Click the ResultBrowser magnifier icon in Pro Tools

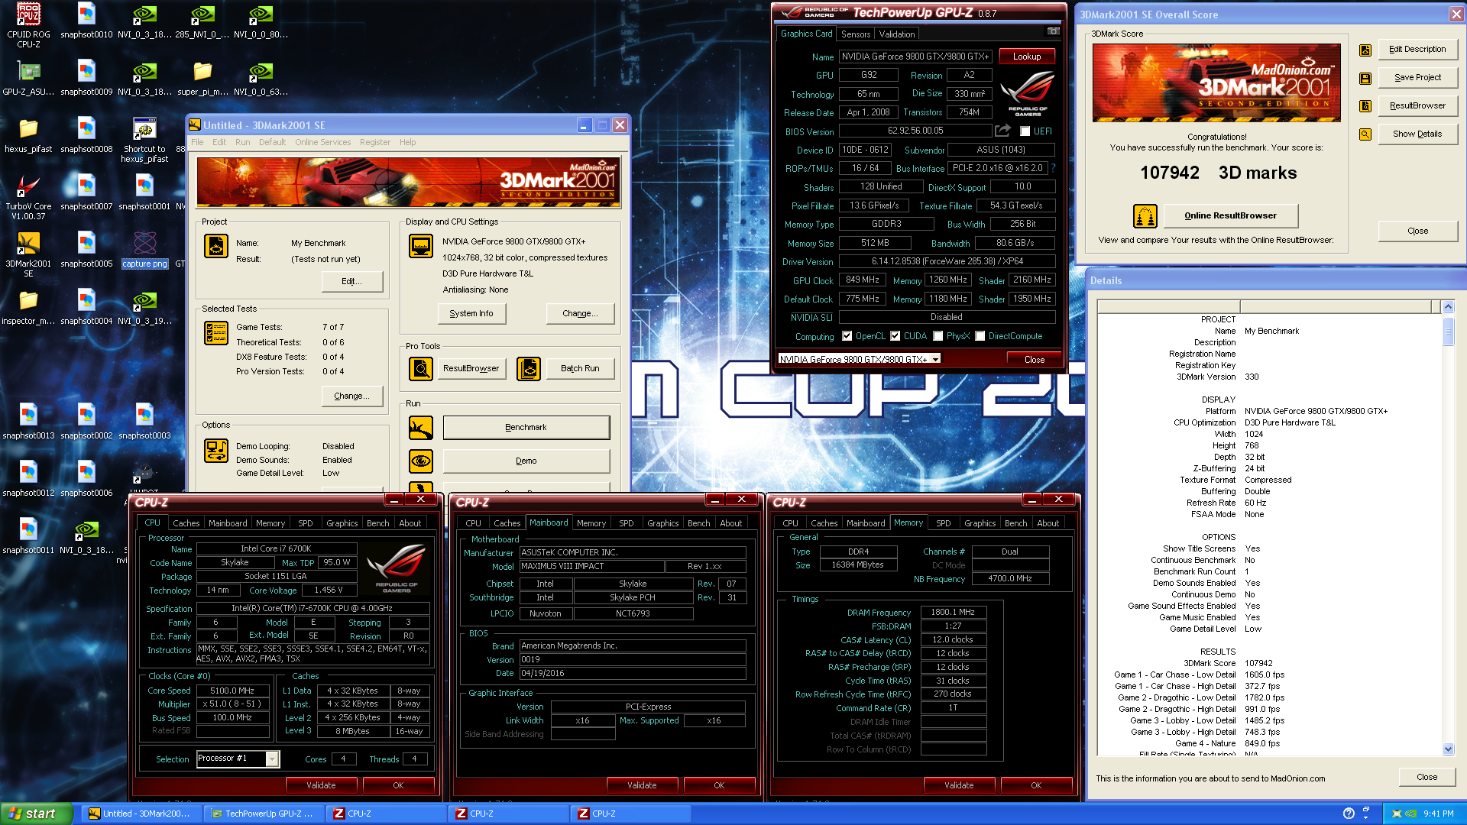pos(421,368)
